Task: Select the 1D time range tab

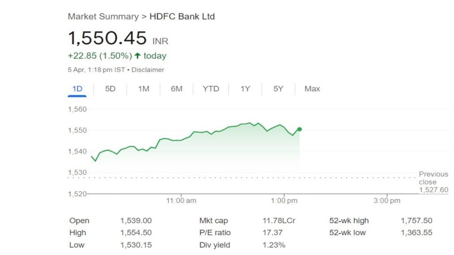Action: [77, 89]
